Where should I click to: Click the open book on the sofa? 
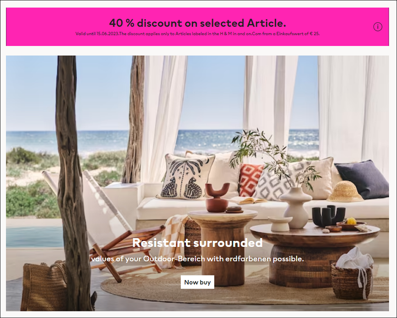click(248, 200)
